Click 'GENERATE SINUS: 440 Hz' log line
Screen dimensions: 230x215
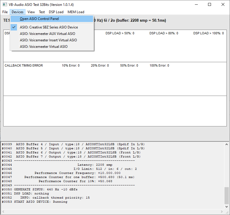(46, 189)
